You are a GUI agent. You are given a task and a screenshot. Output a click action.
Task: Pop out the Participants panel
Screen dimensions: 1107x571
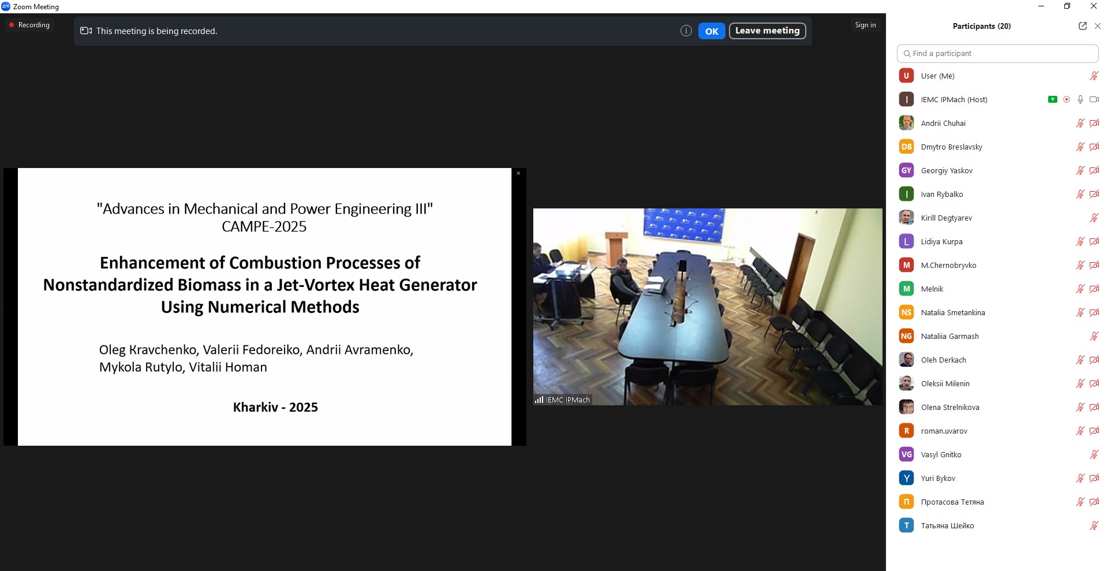pos(1082,26)
